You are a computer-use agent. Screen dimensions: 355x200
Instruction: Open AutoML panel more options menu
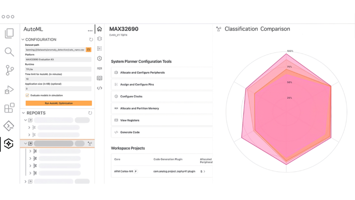coord(90,30)
